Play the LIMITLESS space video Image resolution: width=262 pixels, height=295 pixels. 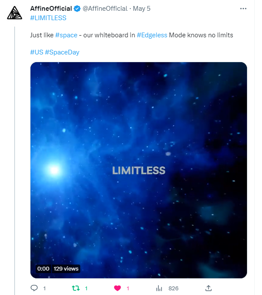click(139, 170)
